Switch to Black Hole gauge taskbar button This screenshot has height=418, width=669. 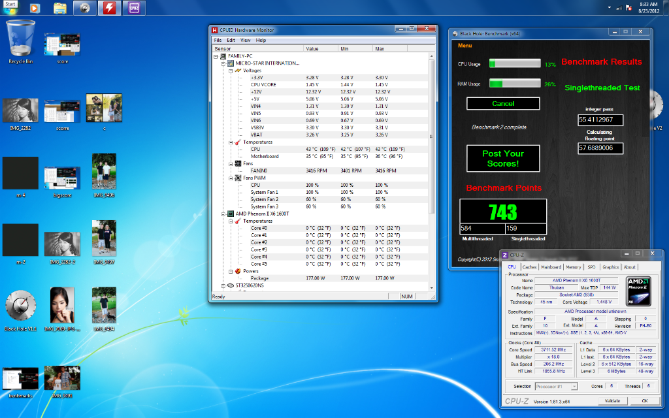click(84, 8)
